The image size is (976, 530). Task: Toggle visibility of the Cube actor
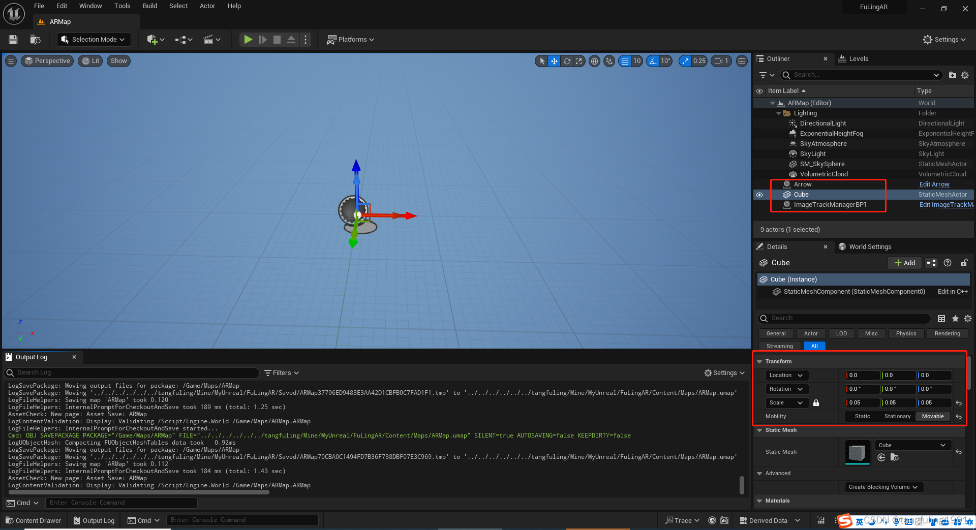click(759, 195)
